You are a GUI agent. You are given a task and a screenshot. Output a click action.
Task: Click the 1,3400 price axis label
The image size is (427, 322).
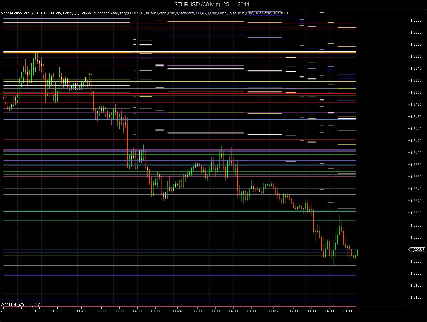coord(416,153)
